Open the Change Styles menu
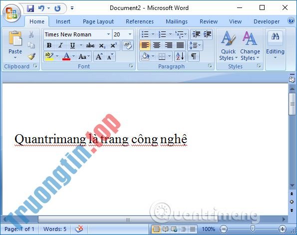297x235 pixels. coord(250,45)
